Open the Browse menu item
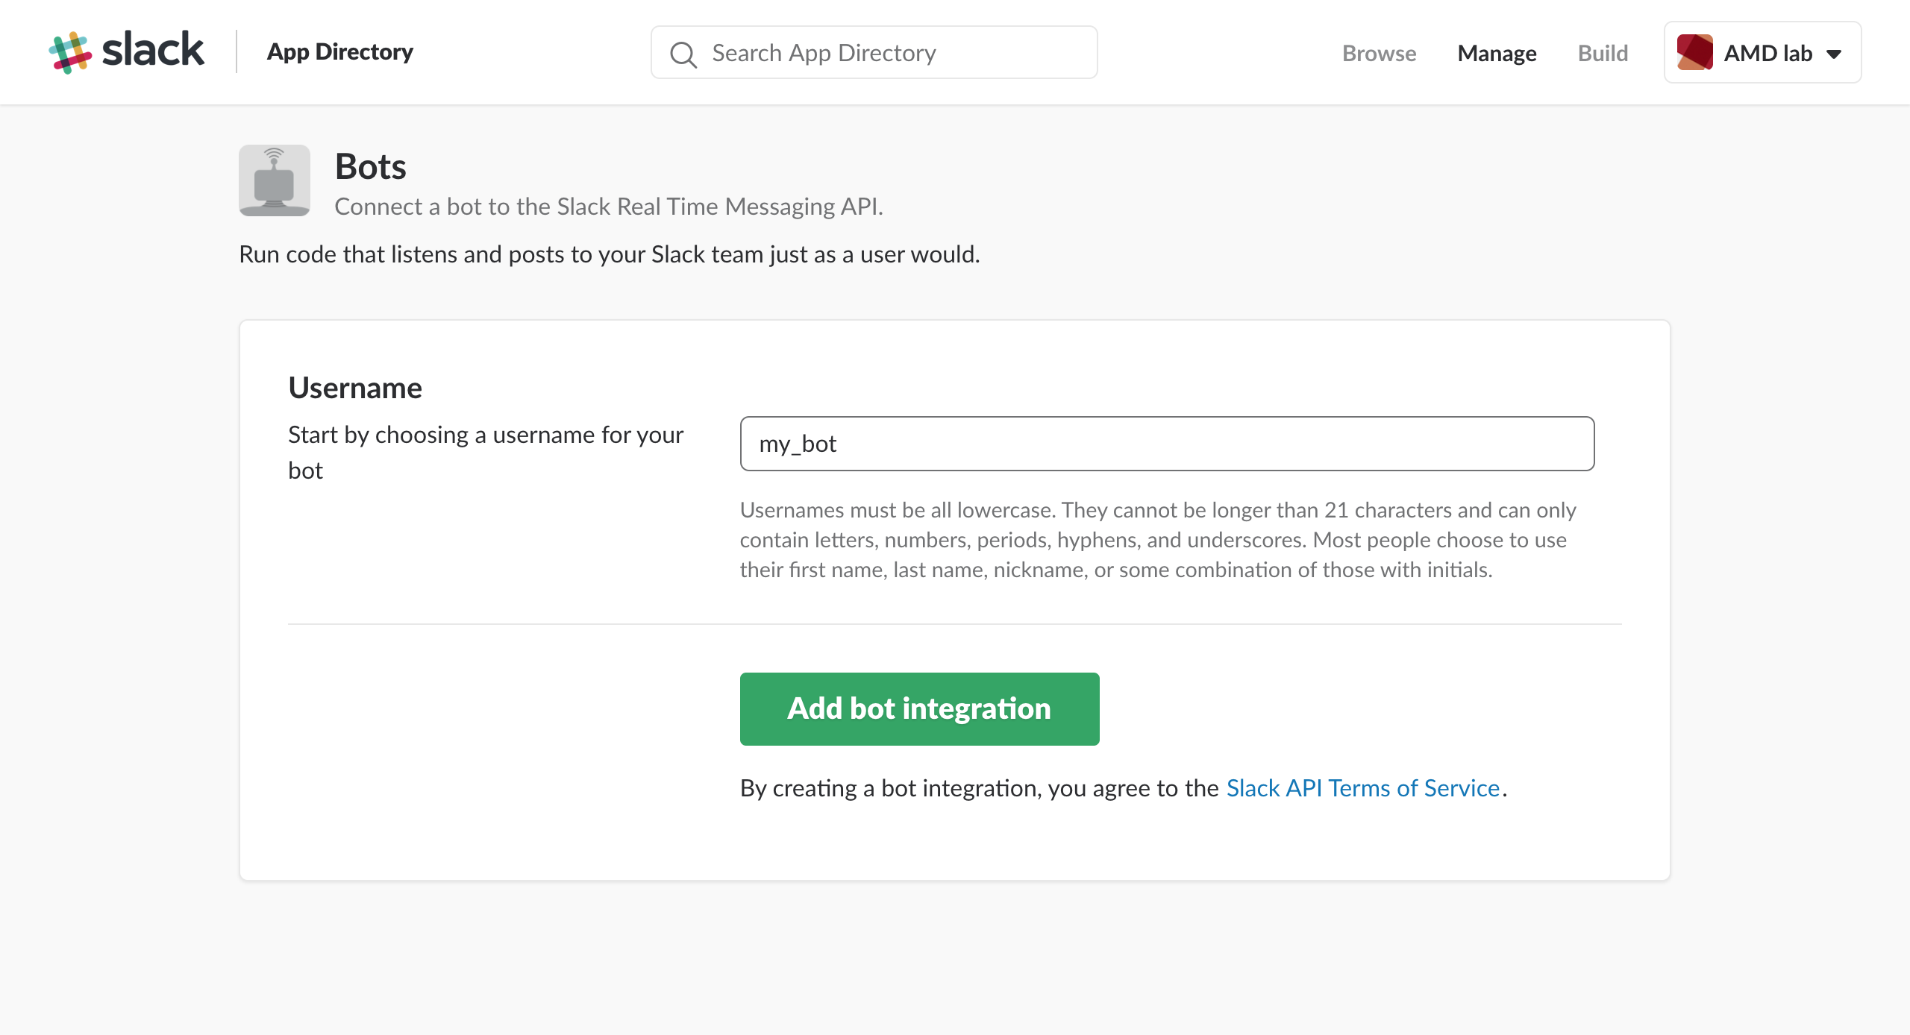The width and height of the screenshot is (1910, 1035). 1379,53
